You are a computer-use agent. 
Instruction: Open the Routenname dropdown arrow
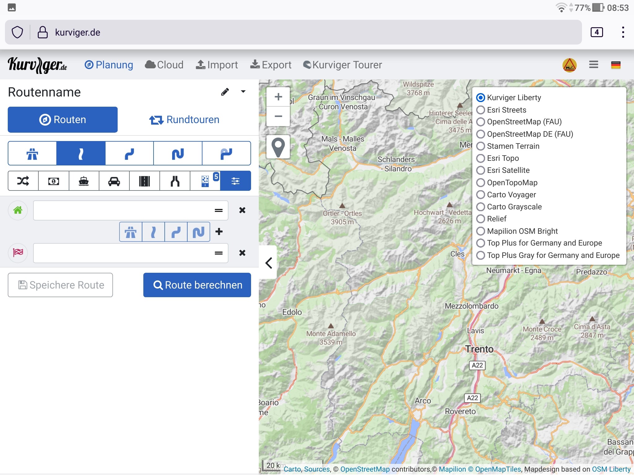click(243, 92)
